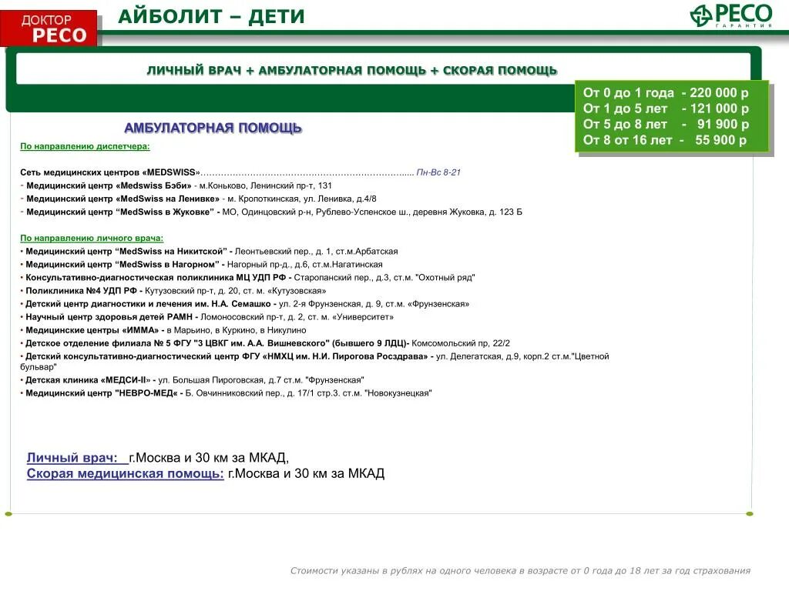The height and width of the screenshot is (591, 789).
Task: Select Научный центр здоровья детей РАМН row
Action: pos(206,317)
